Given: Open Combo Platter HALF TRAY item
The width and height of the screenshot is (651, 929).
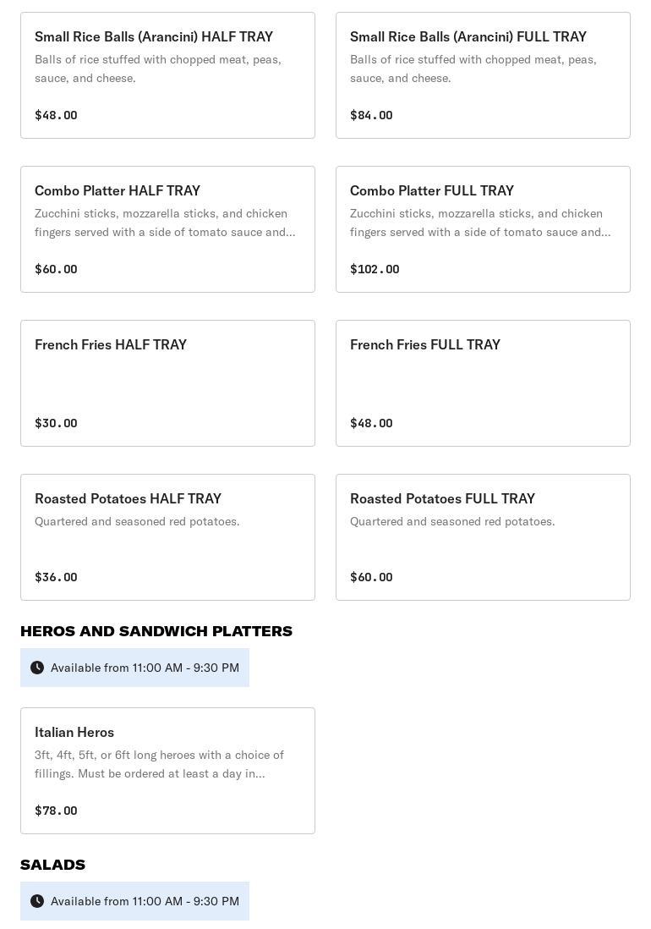Looking at the screenshot, I should (x=167, y=229).
